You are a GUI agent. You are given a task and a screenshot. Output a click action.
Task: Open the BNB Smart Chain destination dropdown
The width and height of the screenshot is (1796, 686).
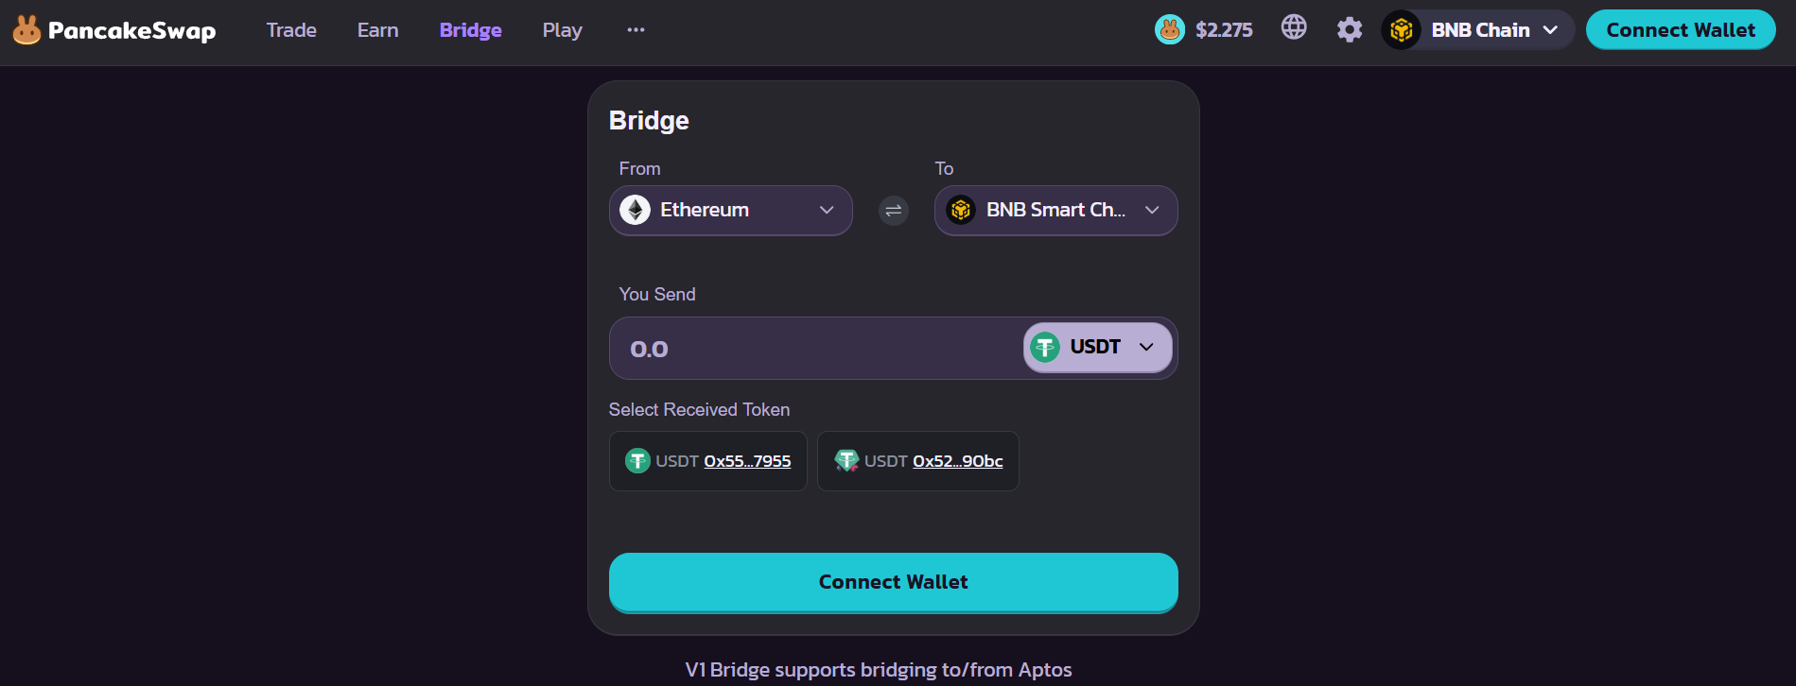(x=1055, y=211)
